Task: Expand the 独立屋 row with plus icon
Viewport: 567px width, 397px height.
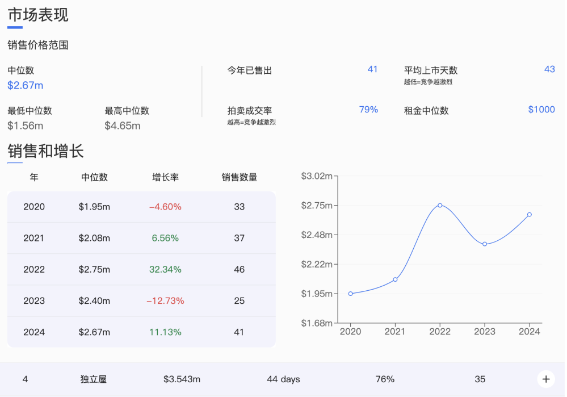Action: [x=546, y=379]
